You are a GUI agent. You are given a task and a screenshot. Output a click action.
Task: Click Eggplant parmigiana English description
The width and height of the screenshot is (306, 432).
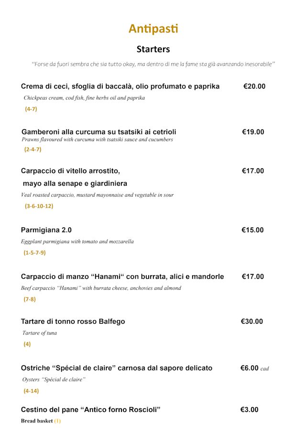[x=77, y=242]
